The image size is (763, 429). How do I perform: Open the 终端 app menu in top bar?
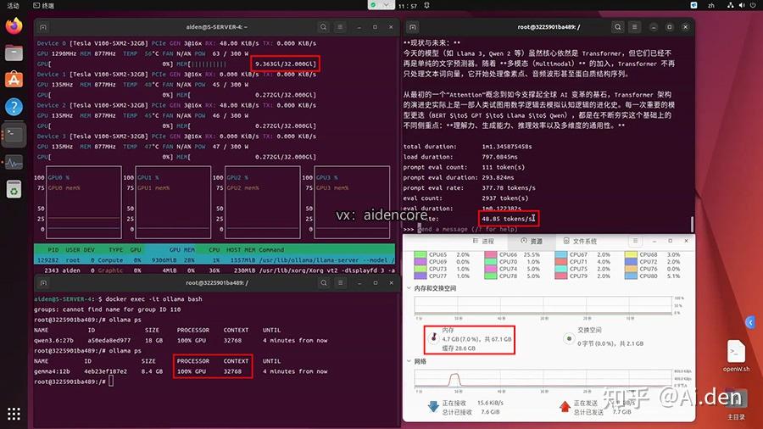coord(44,5)
